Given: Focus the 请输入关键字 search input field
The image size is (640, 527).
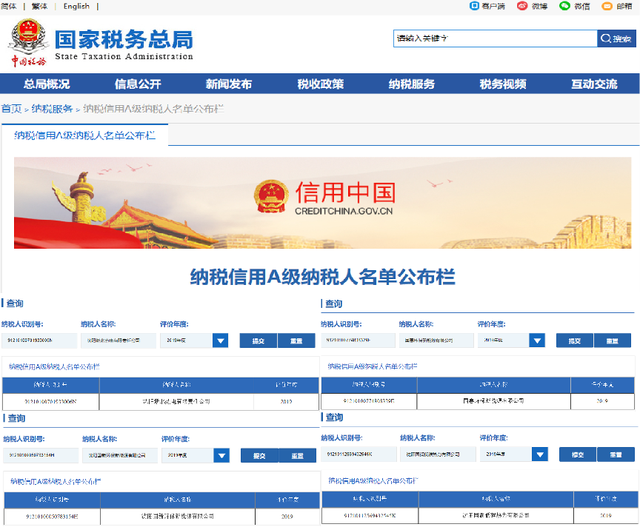Looking at the screenshot, I should tap(495, 38).
